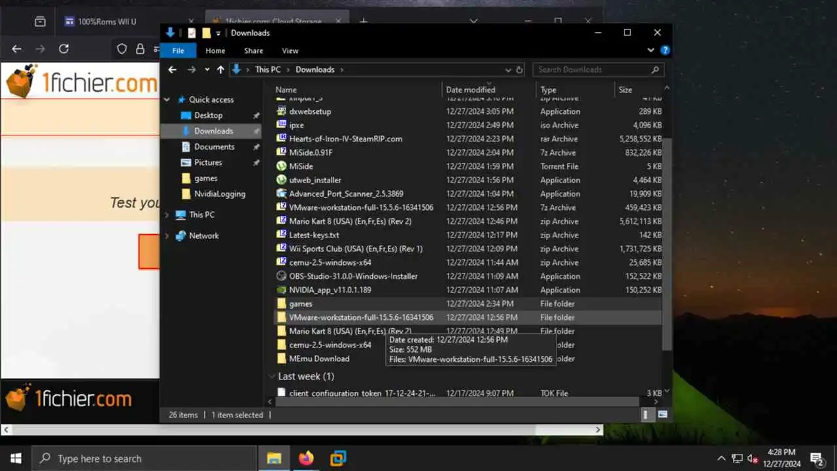Select OBS-Studio-31.0.0-Windows-Installer icon

coord(282,276)
